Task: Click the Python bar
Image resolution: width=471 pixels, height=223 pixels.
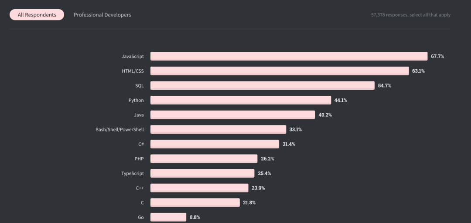Action: coord(241,100)
